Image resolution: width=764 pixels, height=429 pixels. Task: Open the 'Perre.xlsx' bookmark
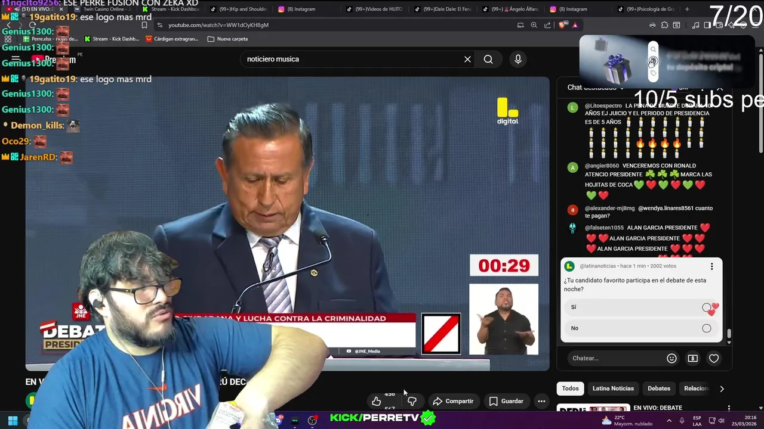tap(50, 39)
